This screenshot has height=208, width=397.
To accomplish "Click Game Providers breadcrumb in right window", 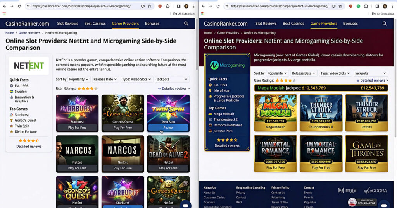I will click(228, 33).
